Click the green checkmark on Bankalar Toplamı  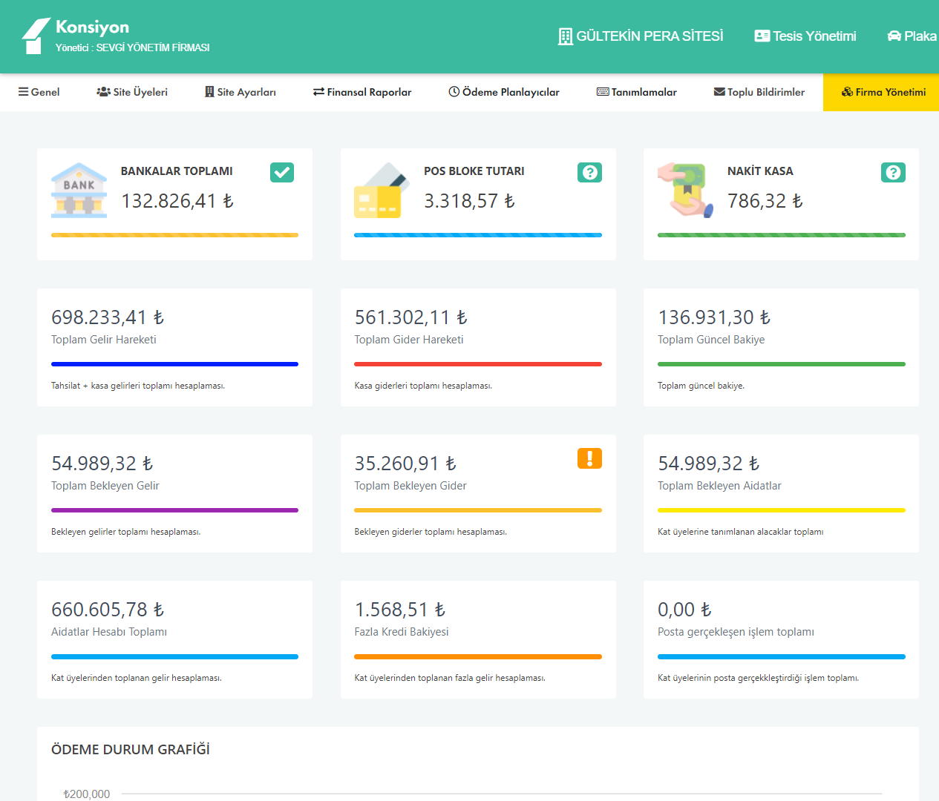coord(282,172)
